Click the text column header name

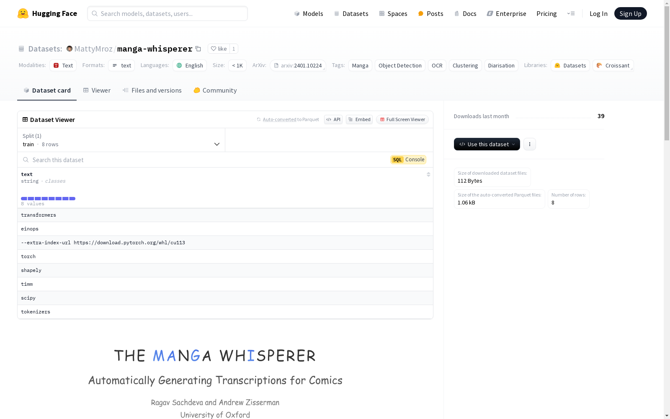pyautogui.click(x=27, y=174)
